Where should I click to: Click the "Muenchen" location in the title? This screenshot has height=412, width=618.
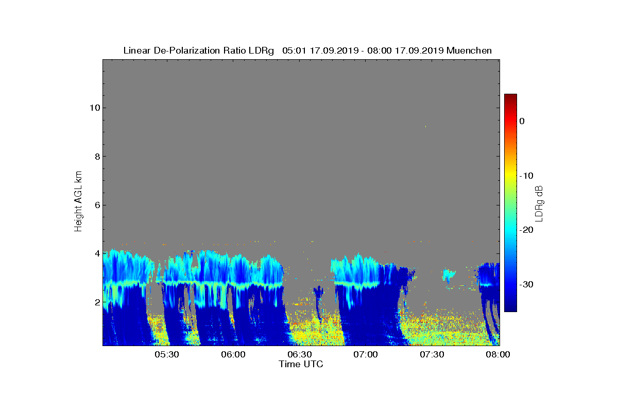coord(469,50)
